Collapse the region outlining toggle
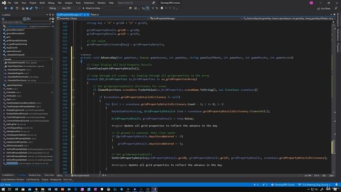 click(x=74, y=126)
